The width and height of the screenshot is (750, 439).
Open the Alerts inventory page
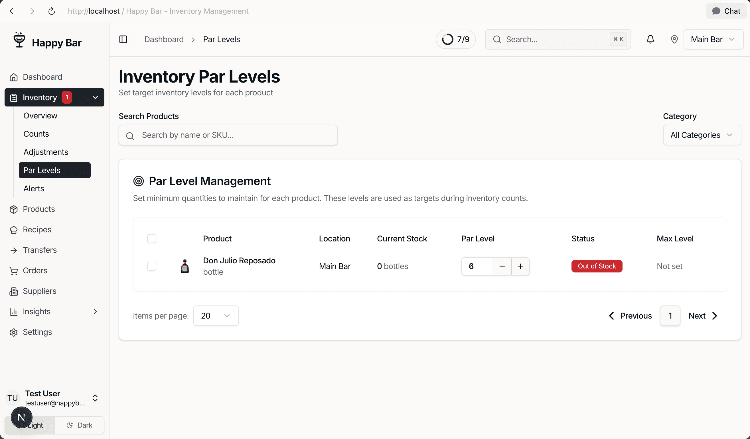tap(33, 188)
